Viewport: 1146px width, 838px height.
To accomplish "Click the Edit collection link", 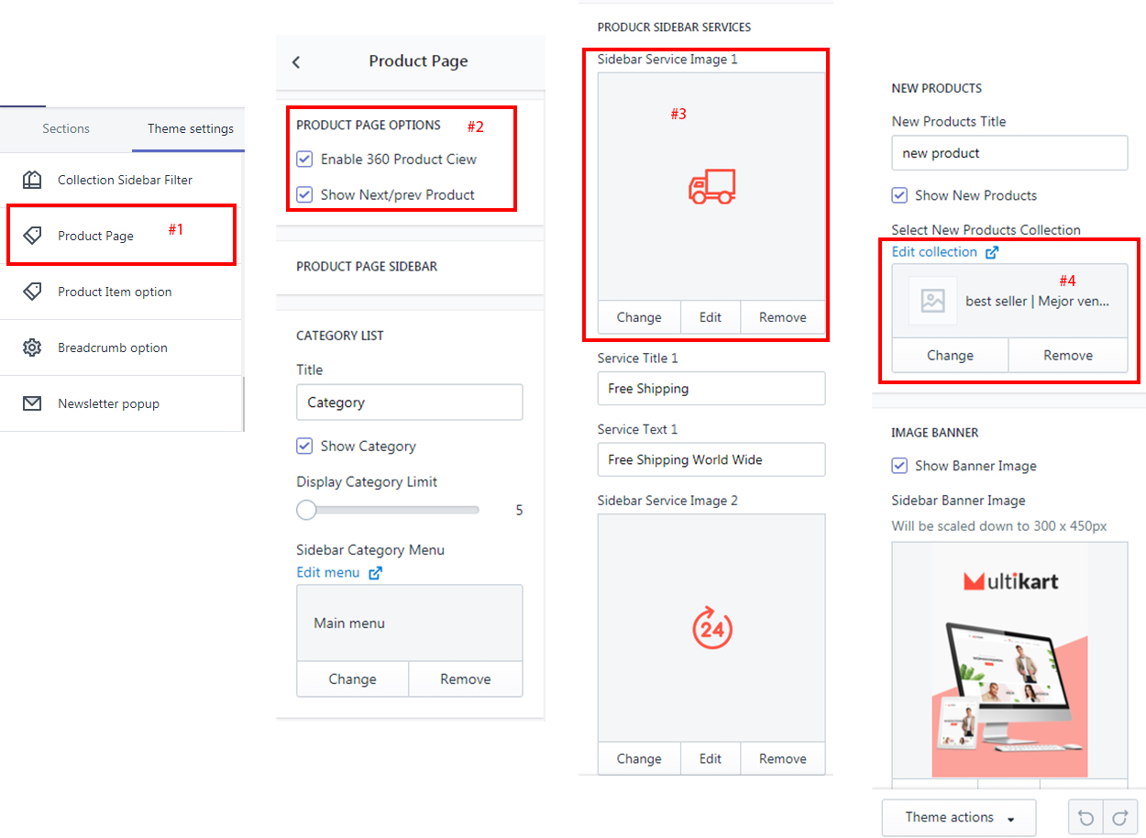I will click(934, 252).
